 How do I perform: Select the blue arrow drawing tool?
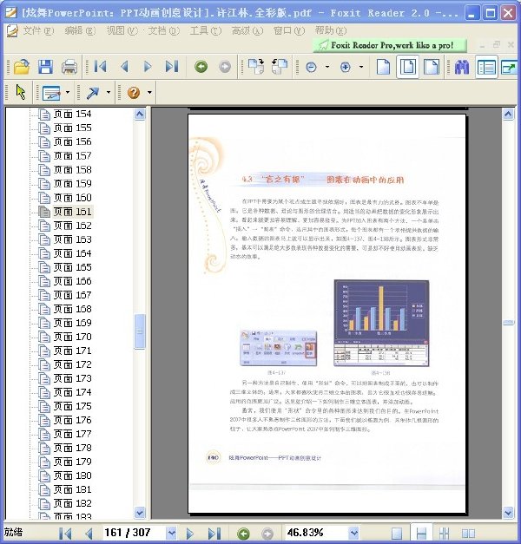pyautogui.click(x=92, y=93)
